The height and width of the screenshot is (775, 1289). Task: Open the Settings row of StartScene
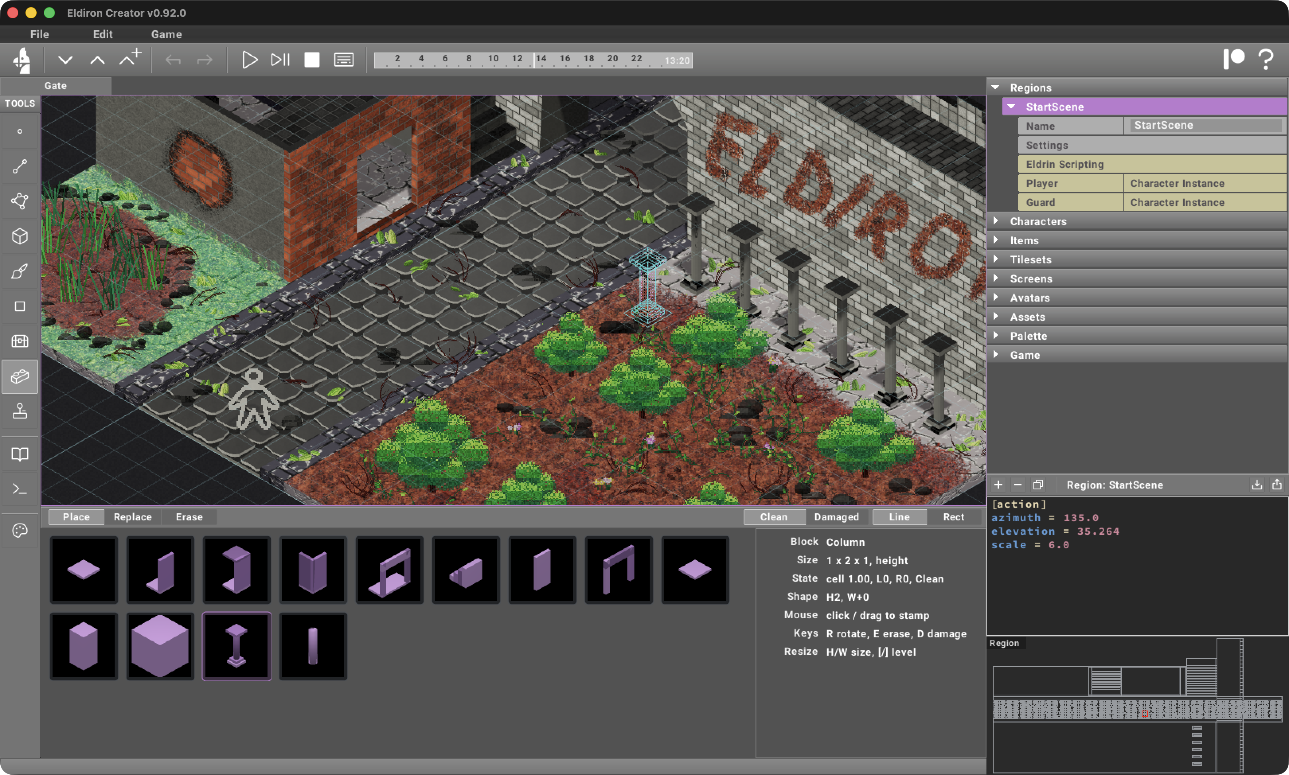click(x=1152, y=145)
